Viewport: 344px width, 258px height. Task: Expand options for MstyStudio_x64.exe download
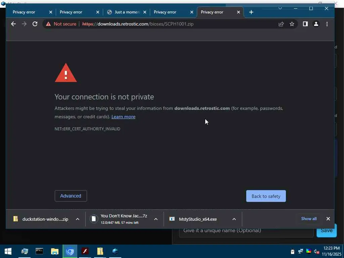tap(234, 219)
